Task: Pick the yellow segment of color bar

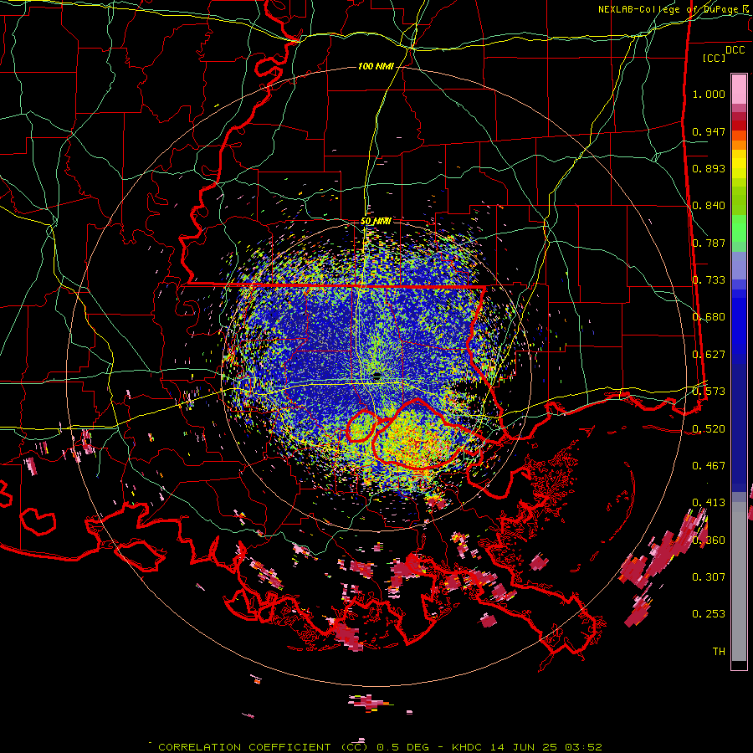Action: point(739,165)
